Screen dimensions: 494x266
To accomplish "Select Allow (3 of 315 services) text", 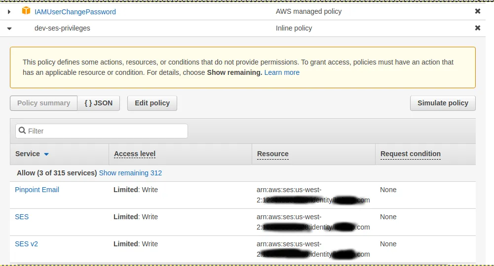I will [x=57, y=173].
